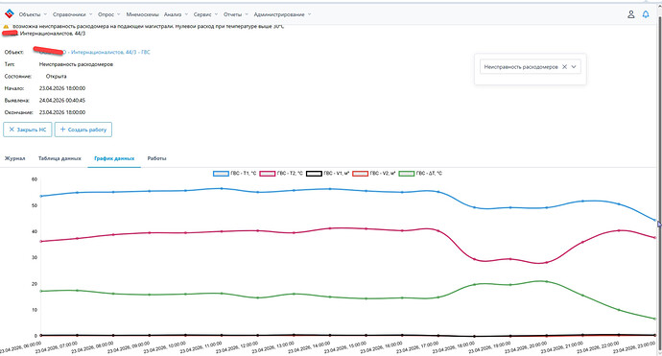Click the Окончание date 23.04.2026 18:00:00
This screenshot has height=356, width=662.
[x=62, y=113]
